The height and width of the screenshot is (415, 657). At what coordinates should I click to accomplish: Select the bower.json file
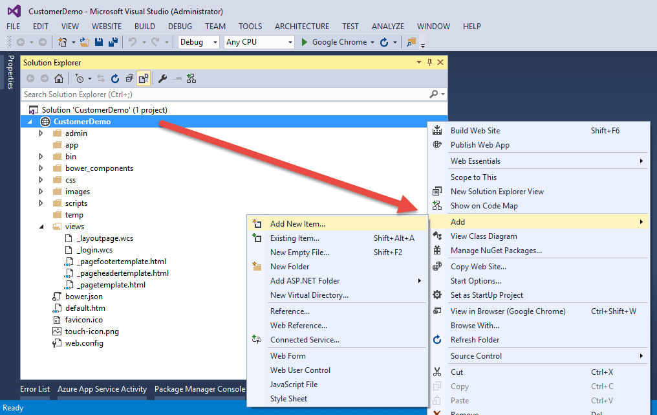[x=84, y=297]
